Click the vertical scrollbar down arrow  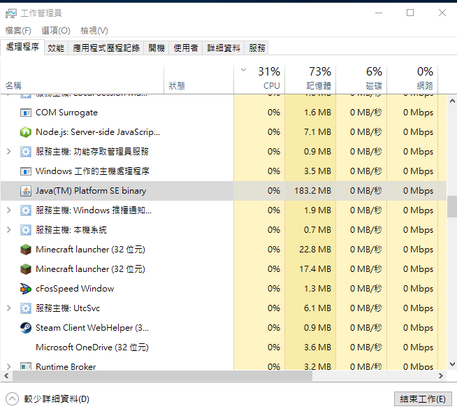click(452, 364)
